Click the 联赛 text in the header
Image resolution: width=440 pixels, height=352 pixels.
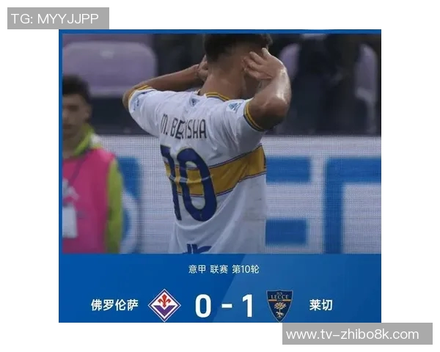point(219,269)
